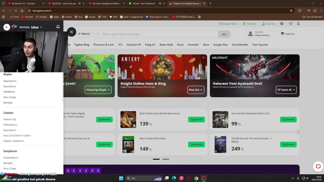This screenshot has width=324, height=182.
Task: Open the sidebar notification bell
Action: [58, 27]
